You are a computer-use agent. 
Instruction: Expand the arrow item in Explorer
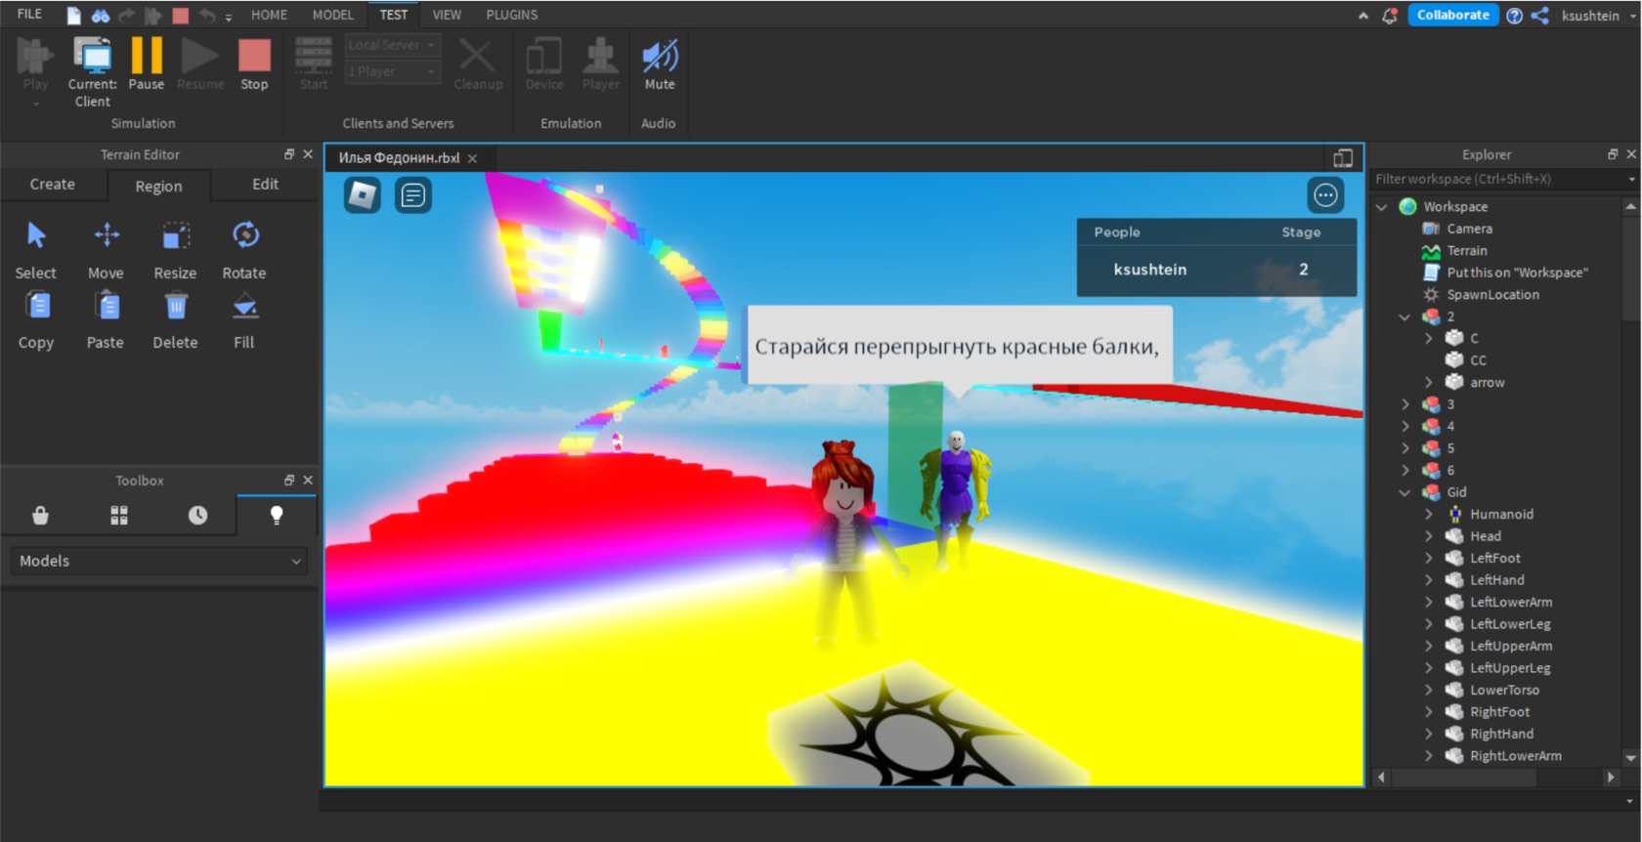click(1428, 382)
